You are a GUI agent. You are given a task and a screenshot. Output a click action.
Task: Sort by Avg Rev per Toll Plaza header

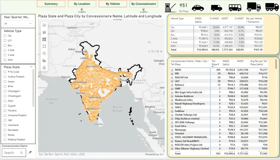point(258,63)
